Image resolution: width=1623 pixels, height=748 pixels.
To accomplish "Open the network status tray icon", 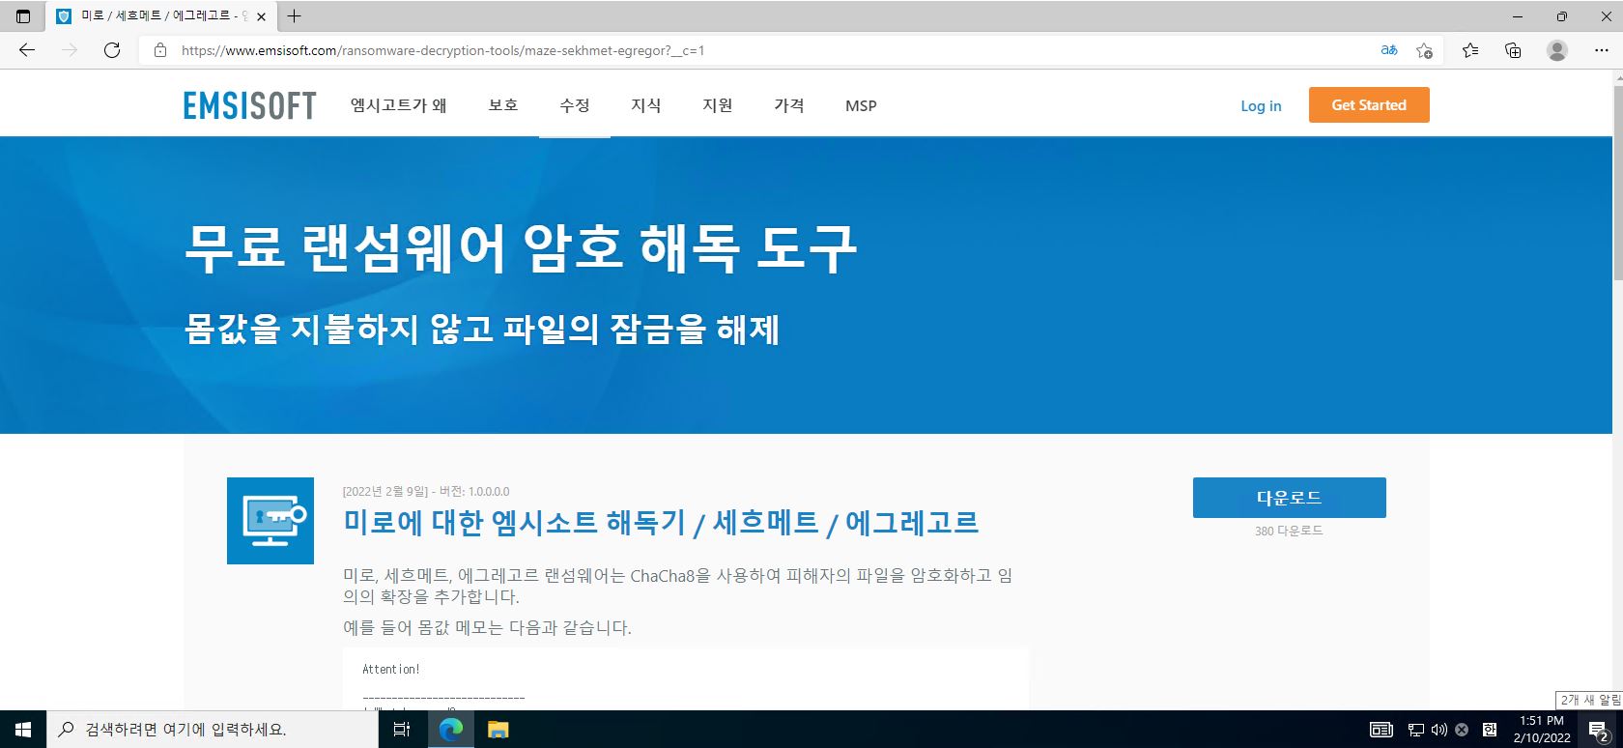I will click(1416, 730).
